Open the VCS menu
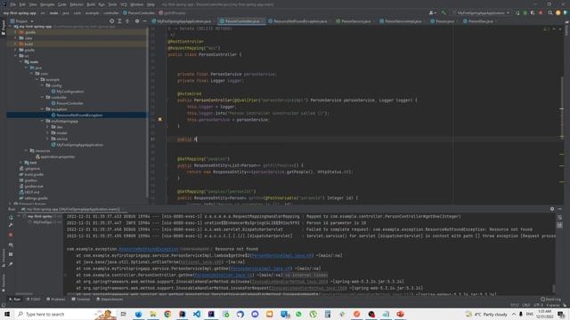Image resolution: width=570 pixels, height=320 pixels. (x=124, y=4)
